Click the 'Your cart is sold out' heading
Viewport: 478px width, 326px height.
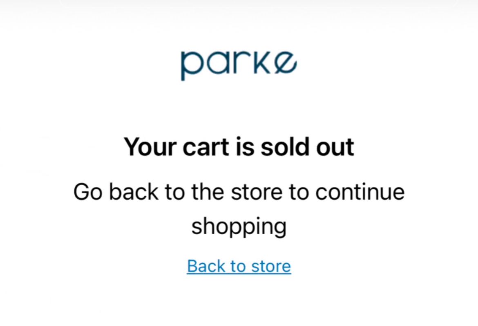239,146
